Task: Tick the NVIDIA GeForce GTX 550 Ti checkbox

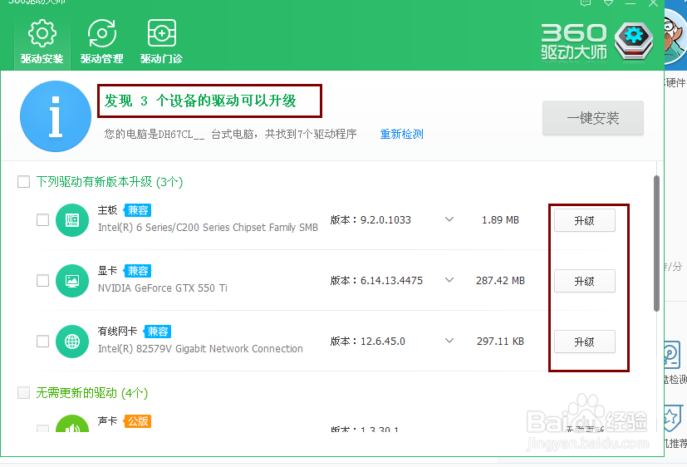Action: coord(42,281)
